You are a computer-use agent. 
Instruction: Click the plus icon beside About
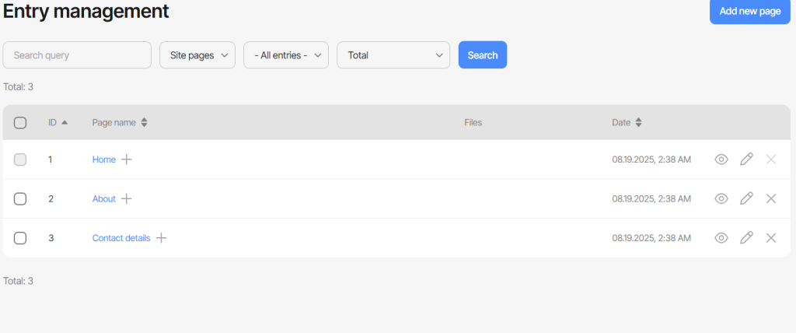pyautogui.click(x=127, y=198)
